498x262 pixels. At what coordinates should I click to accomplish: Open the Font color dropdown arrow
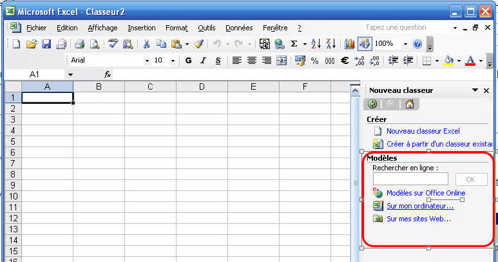click(481, 61)
